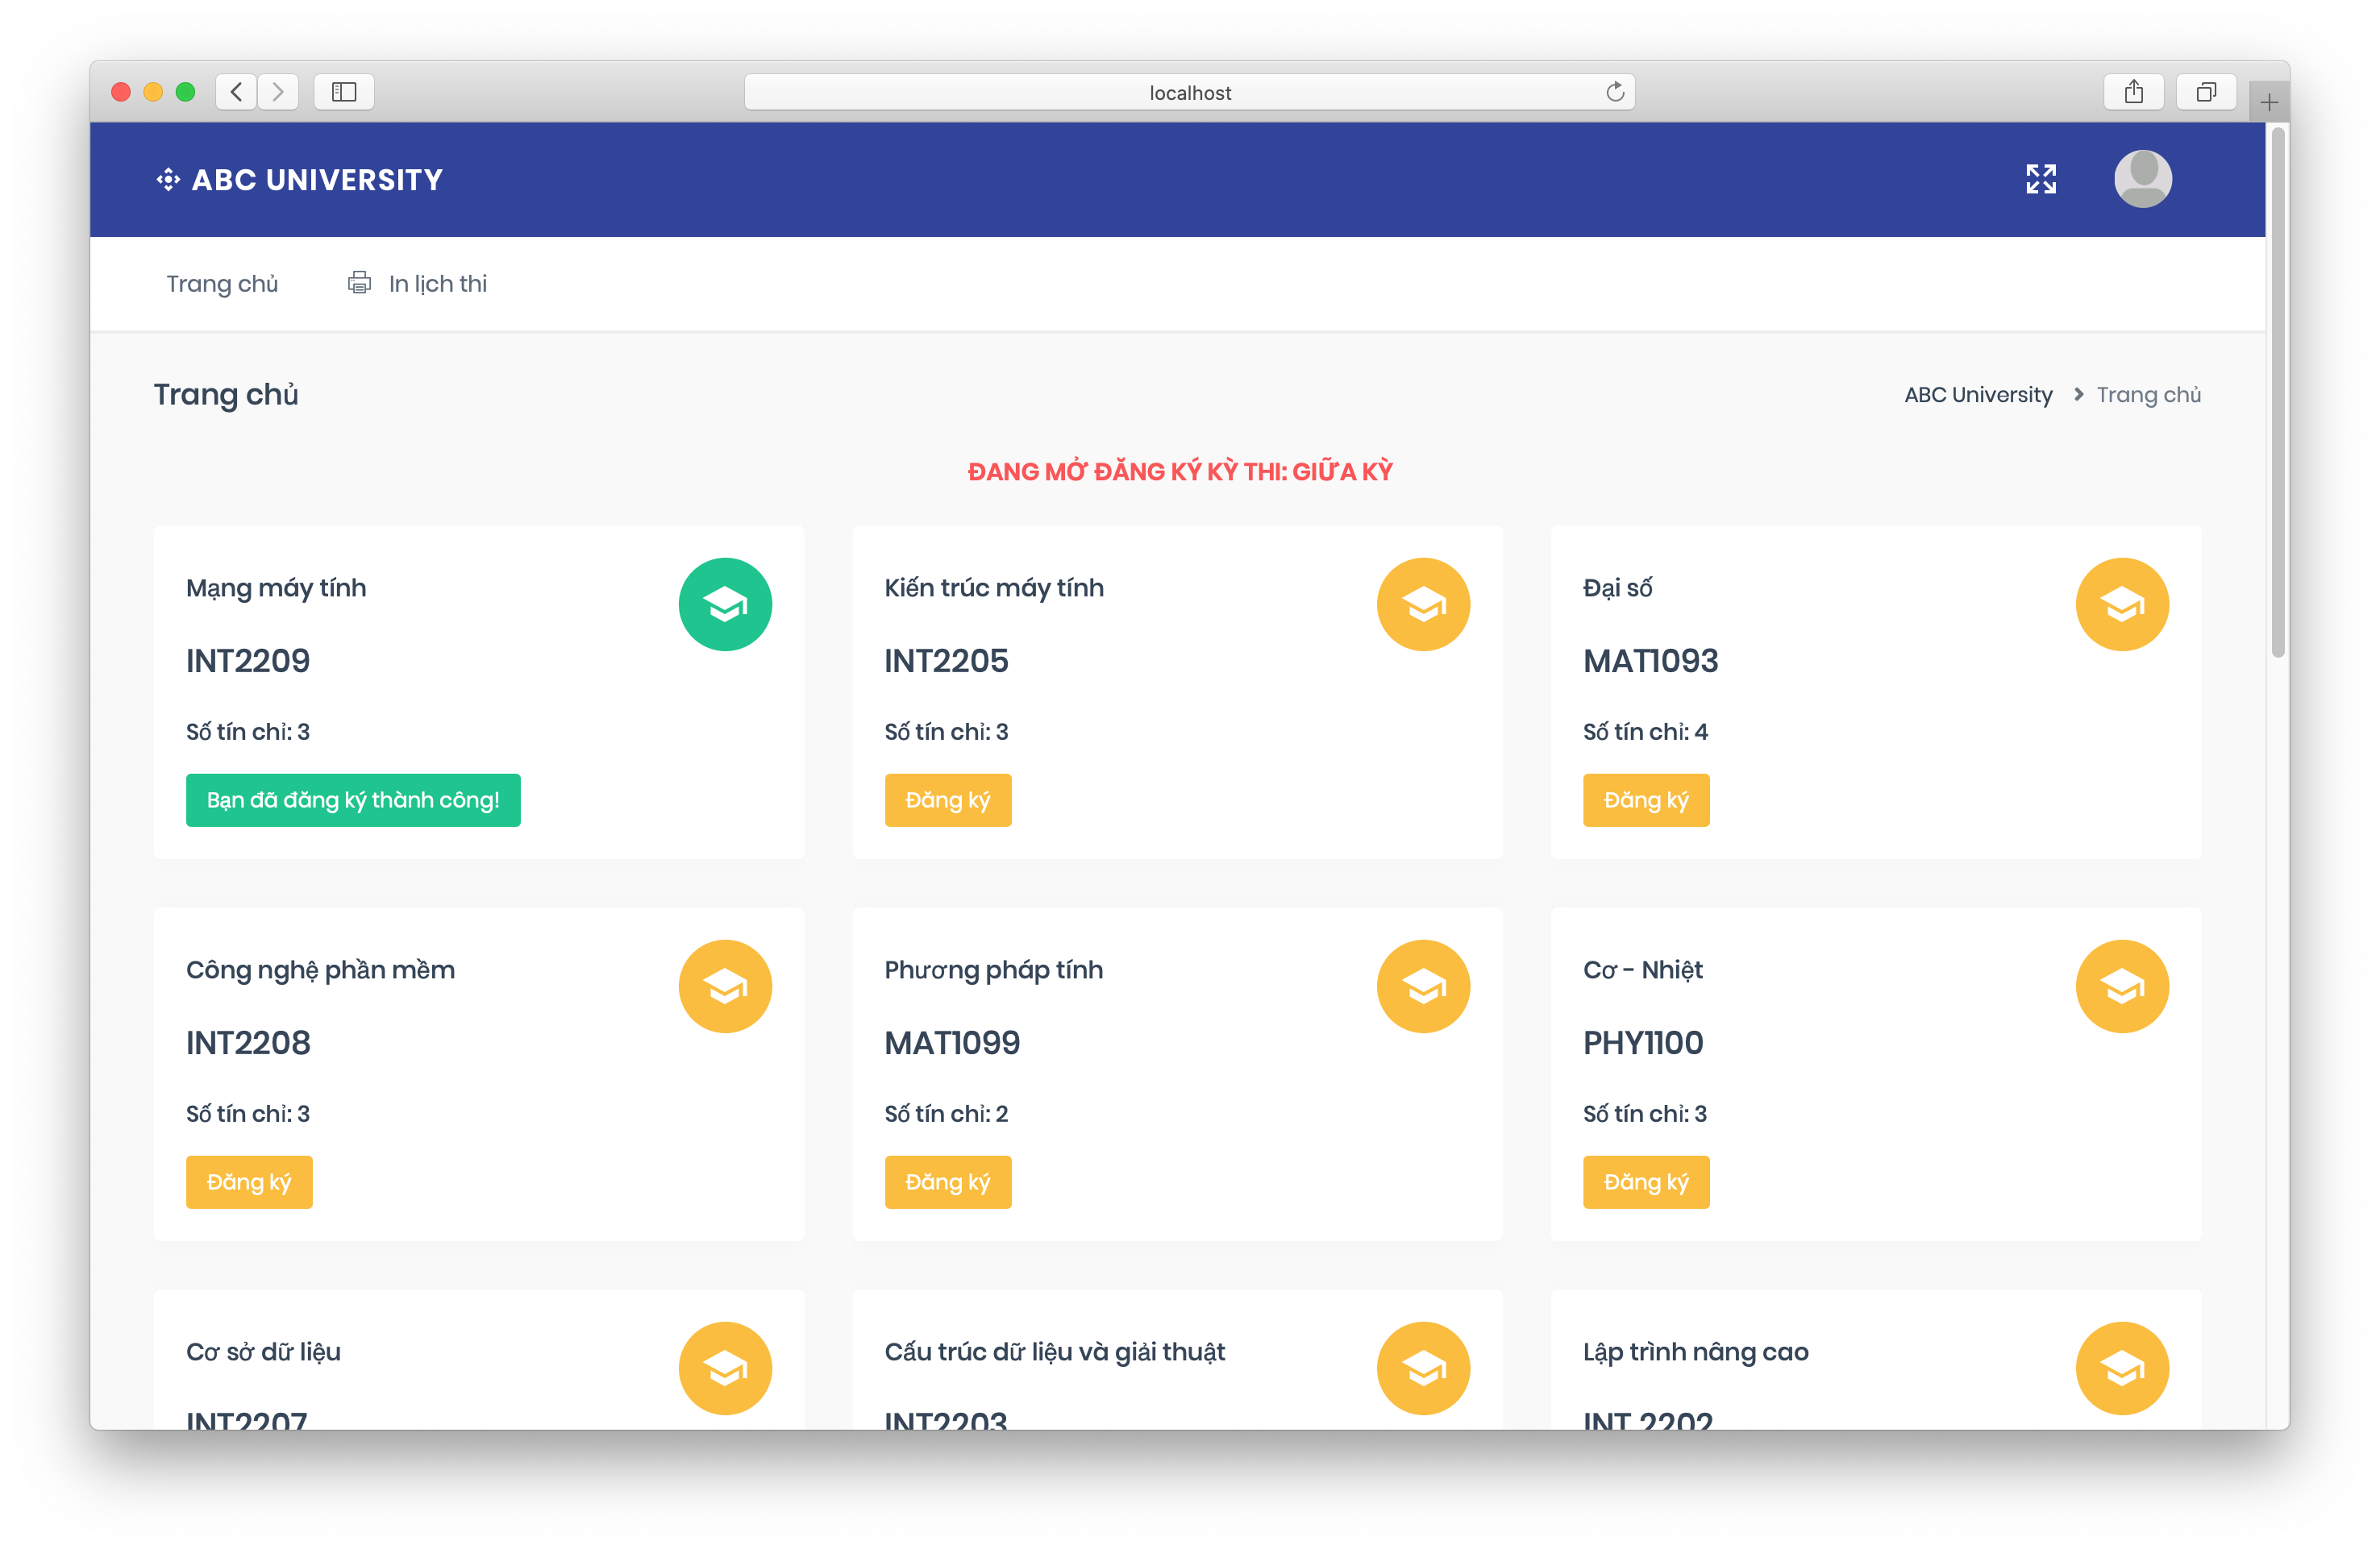
Task: Click the Bạn đã đăng ký thành công button
Action: click(x=353, y=800)
